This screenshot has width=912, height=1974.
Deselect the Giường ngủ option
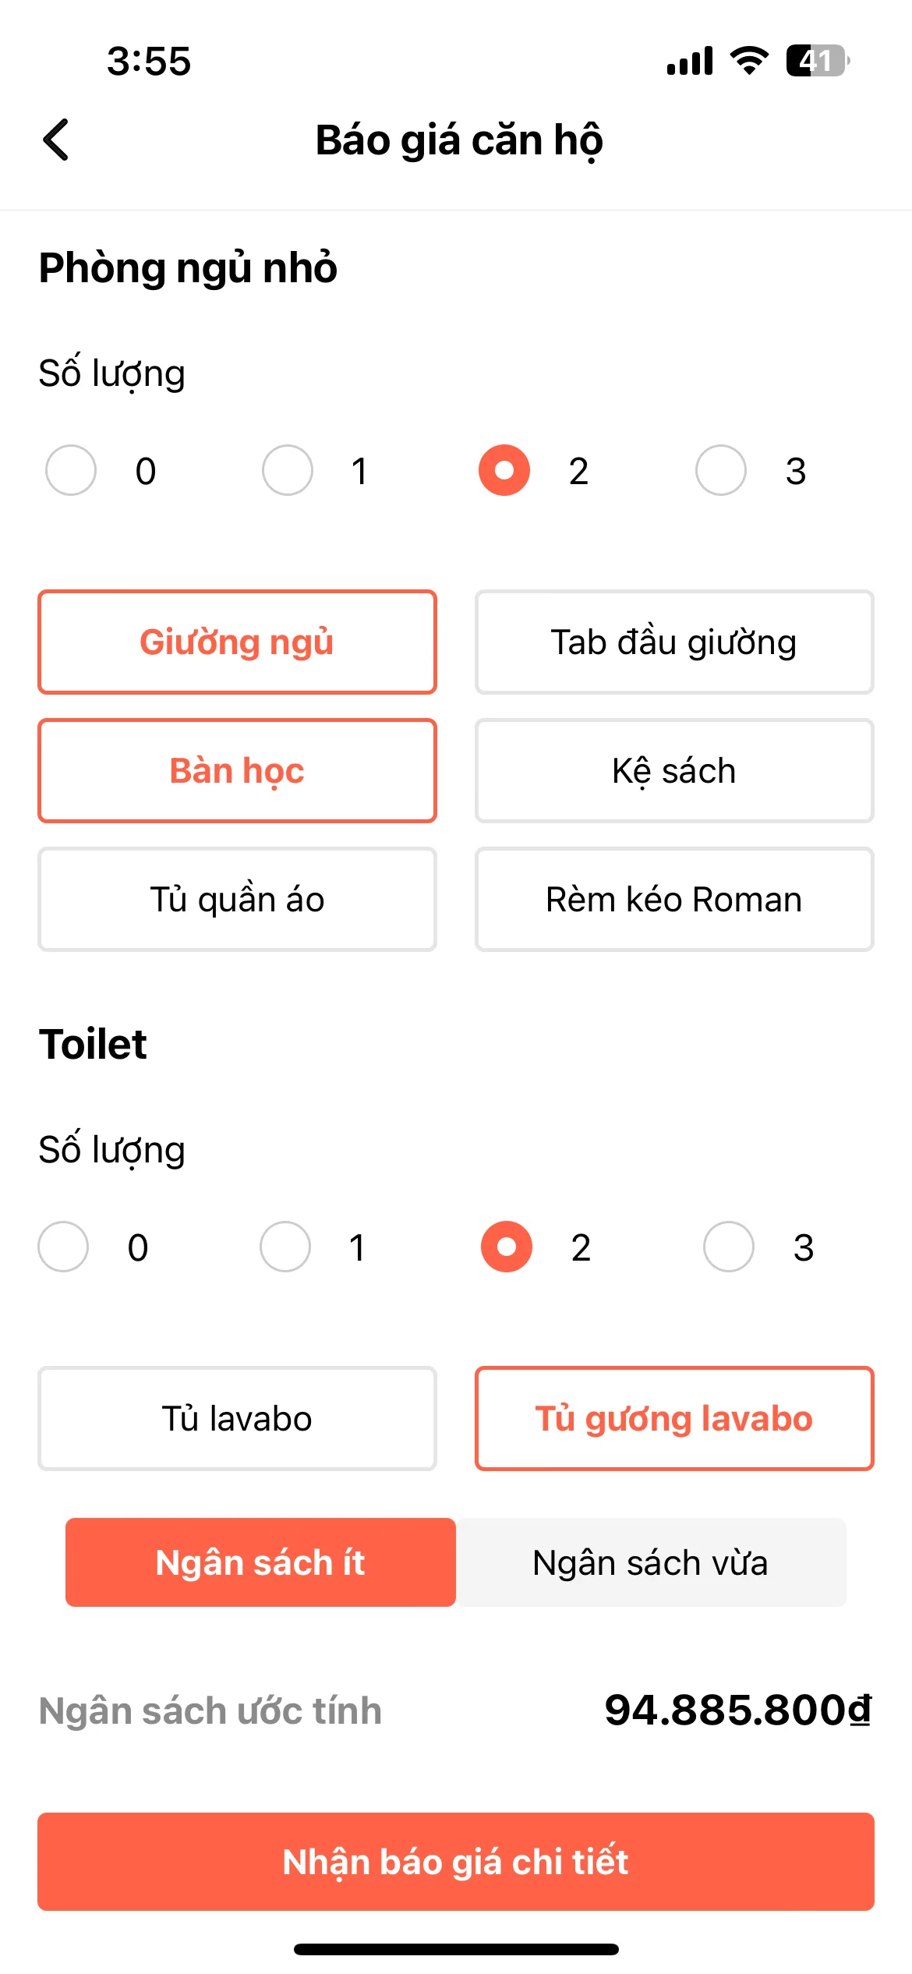pos(237,642)
